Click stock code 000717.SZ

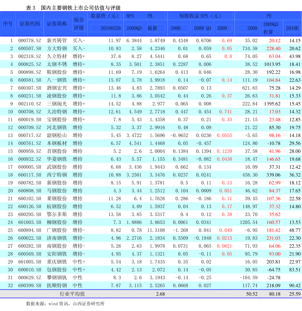click(30, 135)
